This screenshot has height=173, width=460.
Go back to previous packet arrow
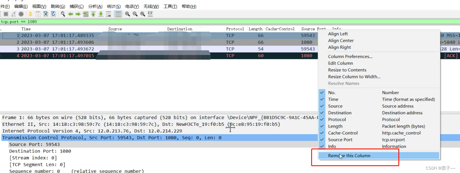coord(70,14)
